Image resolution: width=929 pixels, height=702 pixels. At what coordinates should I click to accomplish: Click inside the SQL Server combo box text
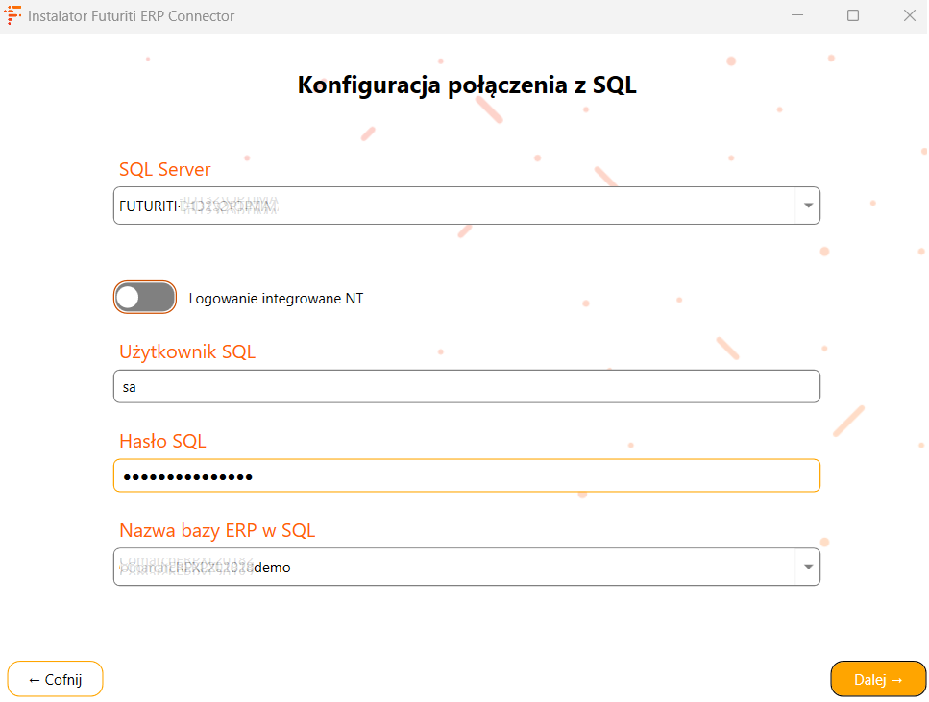[x=452, y=206]
